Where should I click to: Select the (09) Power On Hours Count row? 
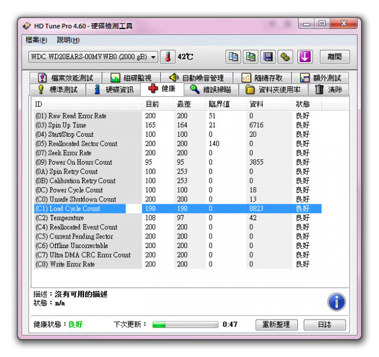coord(178,162)
